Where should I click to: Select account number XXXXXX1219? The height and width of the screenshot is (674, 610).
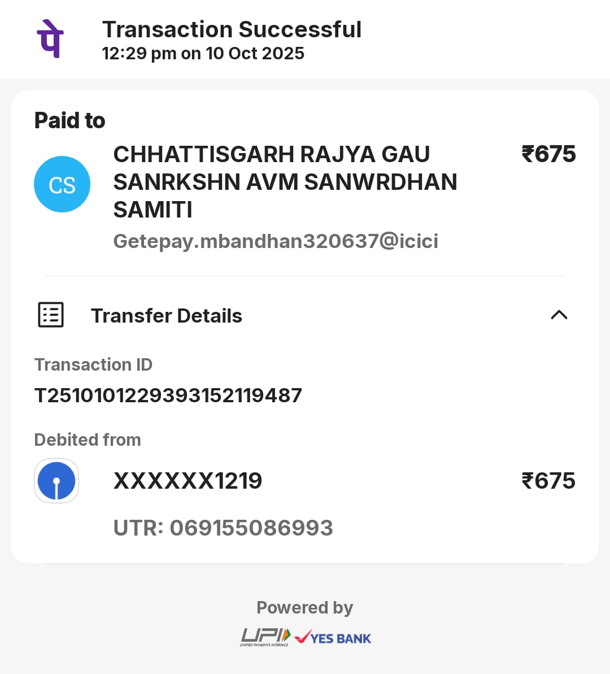tap(188, 481)
